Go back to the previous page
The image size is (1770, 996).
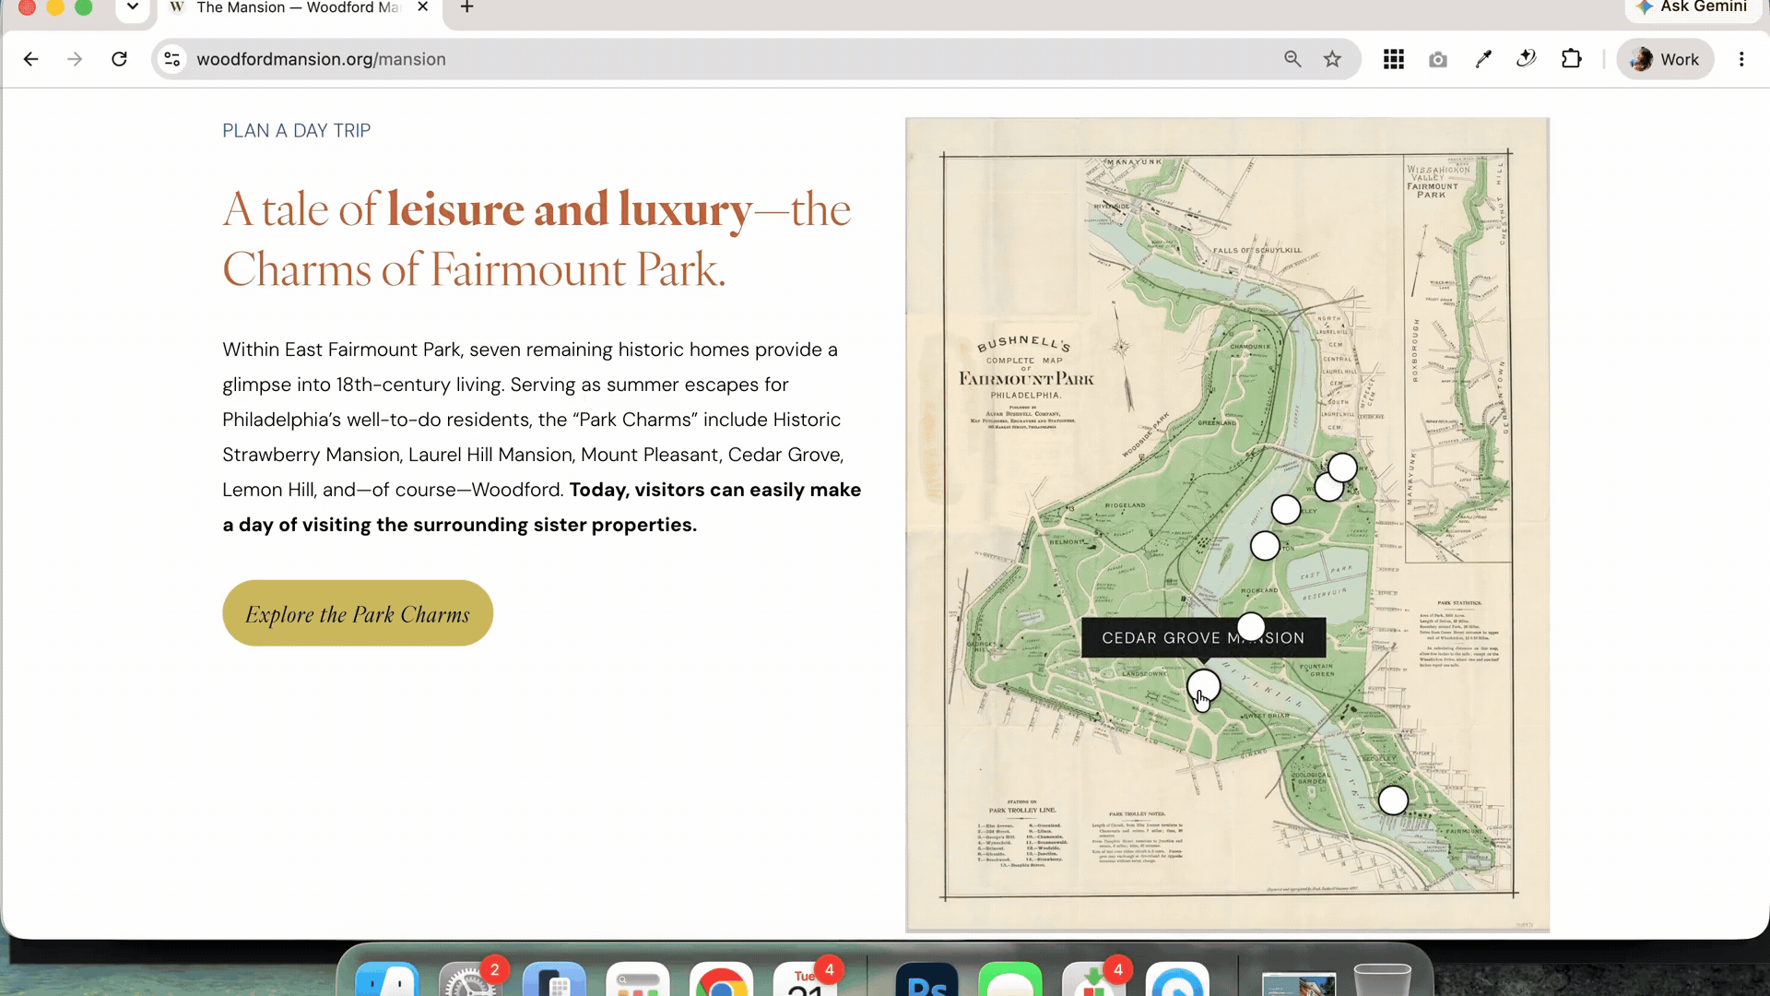click(30, 59)
